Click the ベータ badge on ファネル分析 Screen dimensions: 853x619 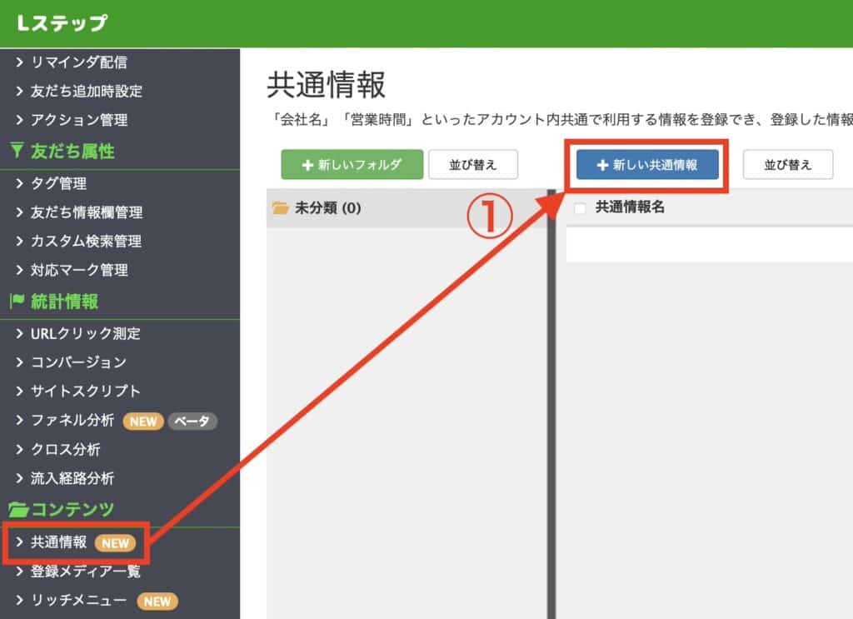[x=192, y=421]
